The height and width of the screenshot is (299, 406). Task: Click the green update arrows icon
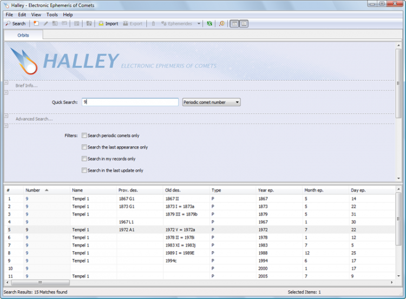[x=209, y=24]
